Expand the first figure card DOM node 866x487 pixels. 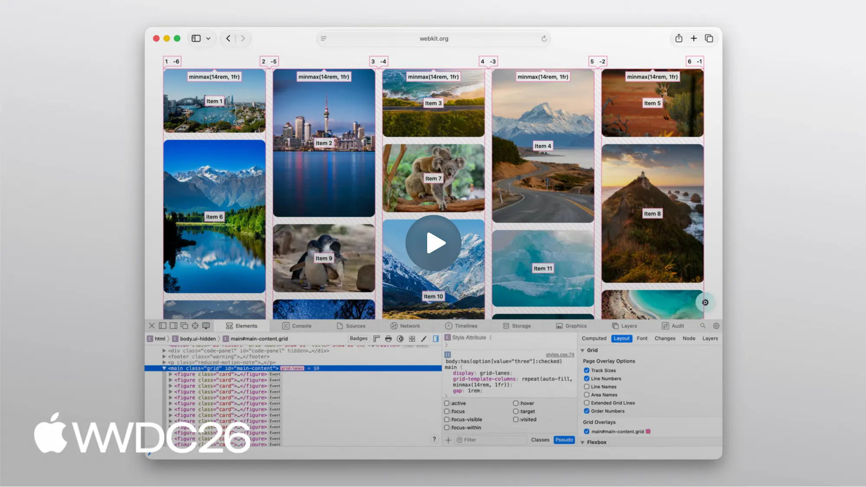(x=171, y=374)
